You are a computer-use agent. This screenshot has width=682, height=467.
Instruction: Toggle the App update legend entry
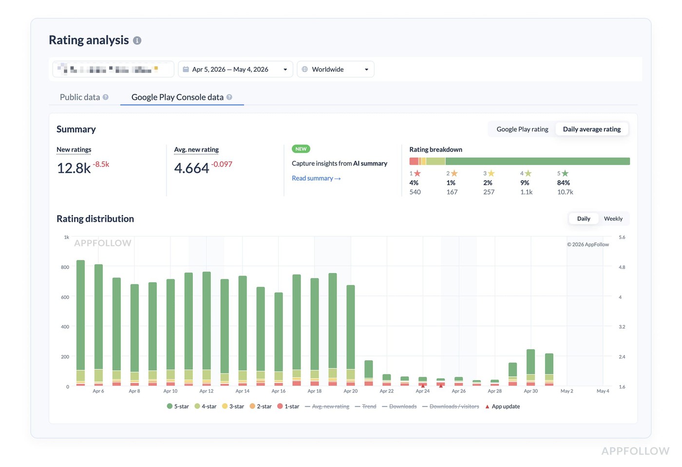pyautogui.click(x=502, y=406)
